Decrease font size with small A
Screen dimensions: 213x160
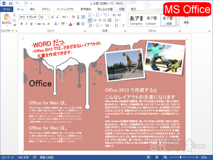[57, 17]
